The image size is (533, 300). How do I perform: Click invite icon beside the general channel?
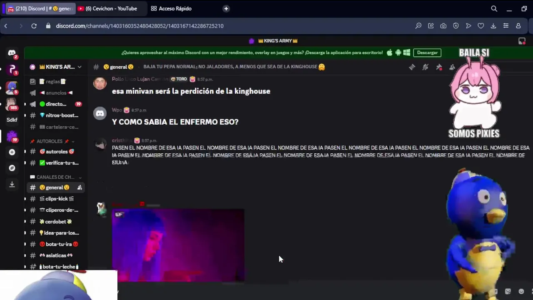[x=80, y=187]
